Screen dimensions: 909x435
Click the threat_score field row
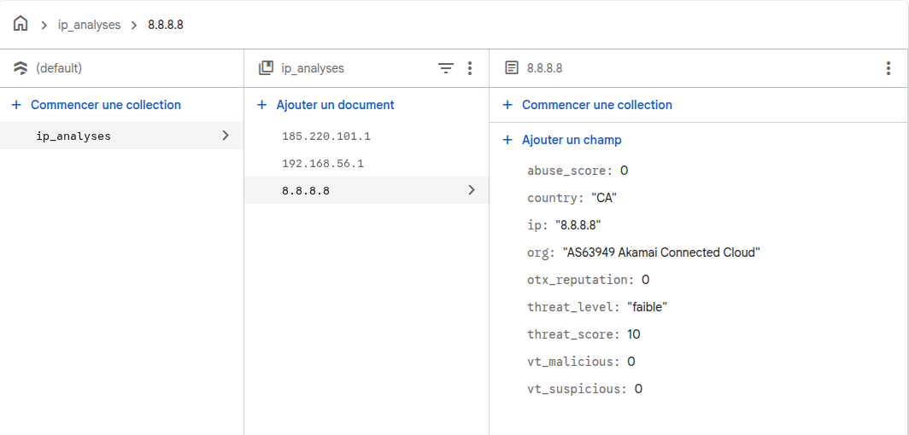pos(584,334)
